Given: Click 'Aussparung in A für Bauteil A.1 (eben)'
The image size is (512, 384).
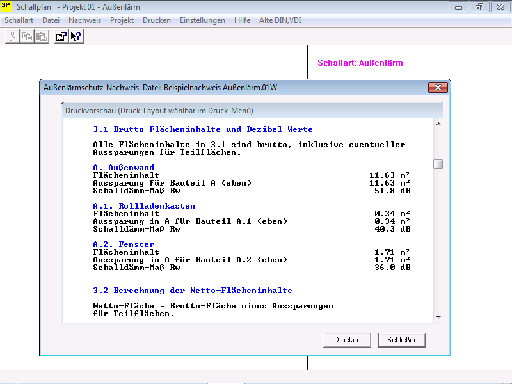Looking at the screenshot, I should click(190, 221).
